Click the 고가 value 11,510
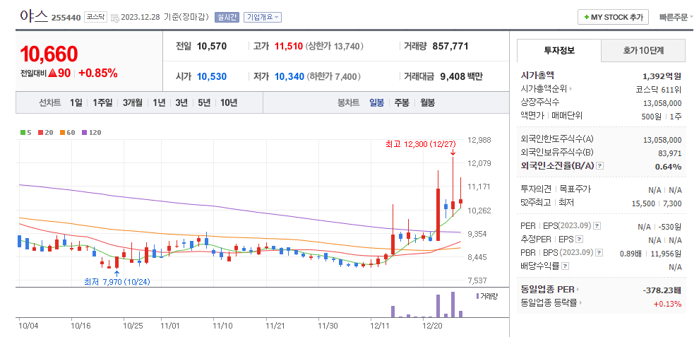 pyautogui.click(x=289, y=46)
